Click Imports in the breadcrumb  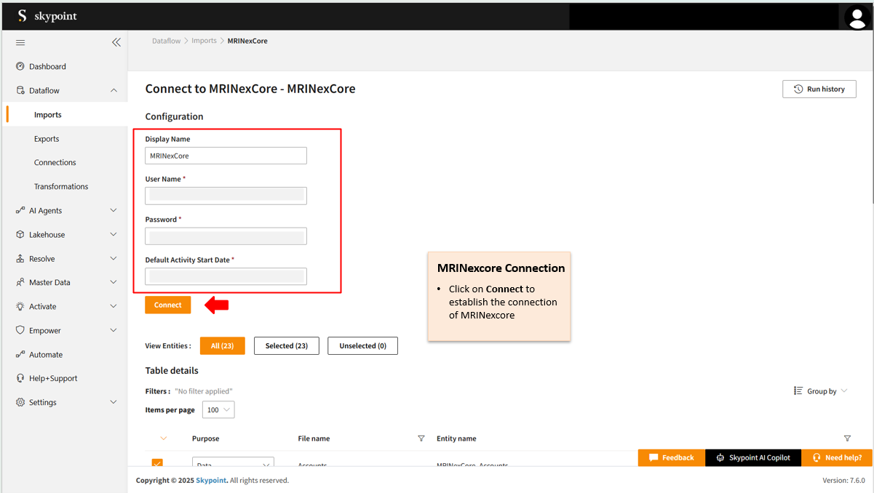click(204, 41)
